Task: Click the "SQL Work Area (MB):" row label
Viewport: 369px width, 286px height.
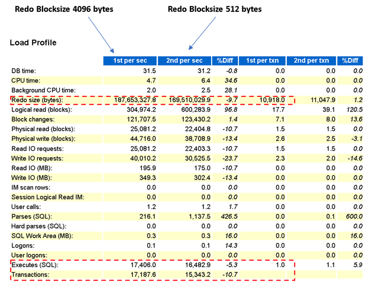Action: click(x=43, y=235)
